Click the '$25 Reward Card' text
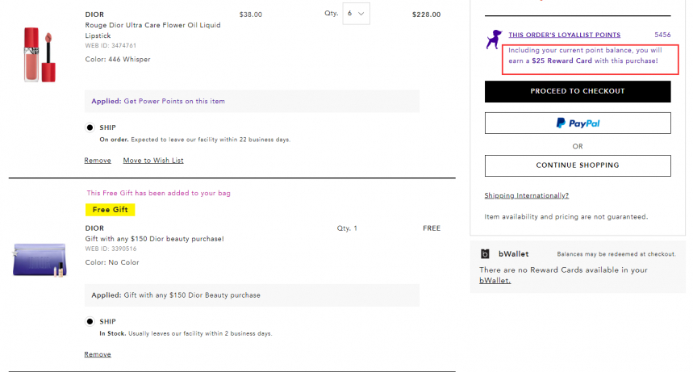Screen dimensions: 693x372 pyautogui.click(x=561, y=61)
